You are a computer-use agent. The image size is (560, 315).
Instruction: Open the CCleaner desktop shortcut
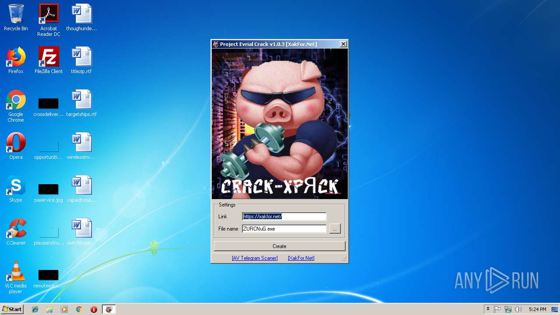pyautogui.click(x=16, y=232)
